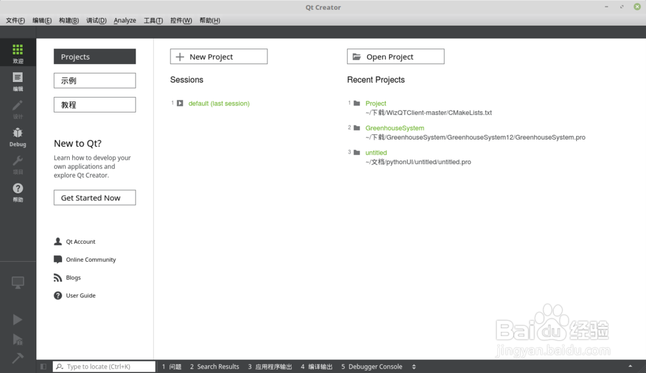The image size is (646, 373).
Task: Select the Projects tab button
Action: (95, 56)
